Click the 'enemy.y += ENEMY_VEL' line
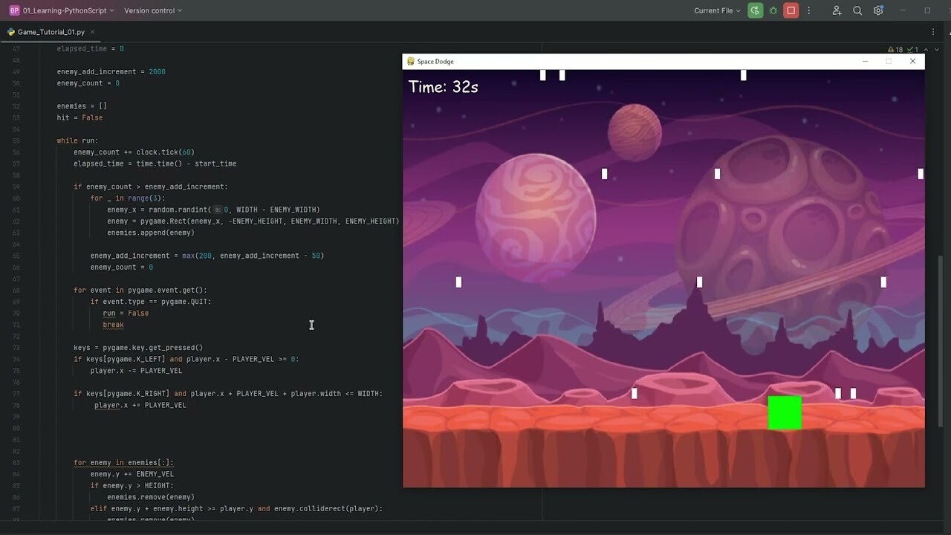Viewport: 951px width, 535px height. click(132, 474)
